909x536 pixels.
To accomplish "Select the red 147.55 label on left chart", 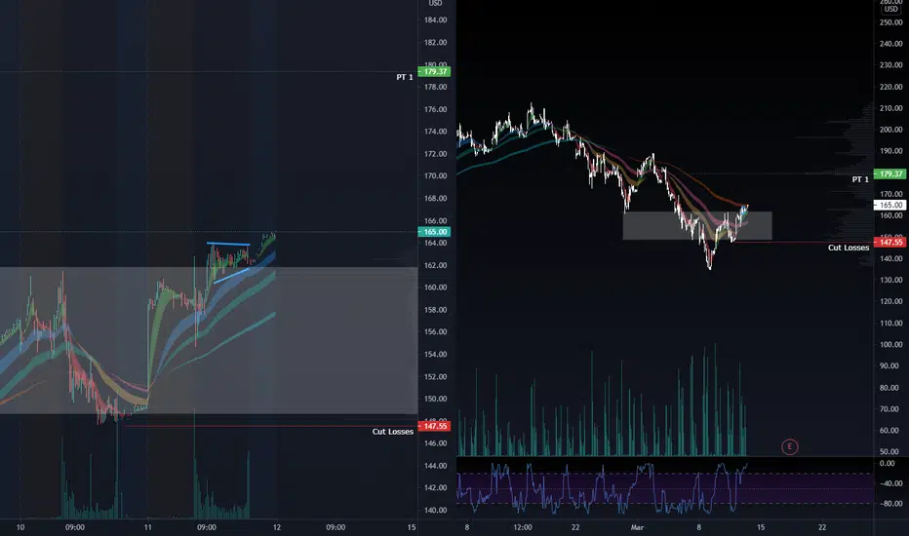I will point(434,426).
